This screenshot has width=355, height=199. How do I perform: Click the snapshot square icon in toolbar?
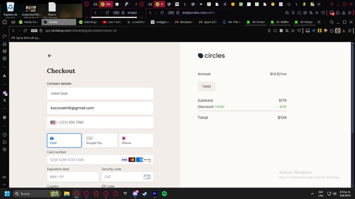coord(275,30)
